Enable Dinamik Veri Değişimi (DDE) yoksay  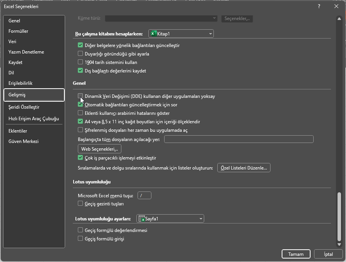tap(81, 96)
